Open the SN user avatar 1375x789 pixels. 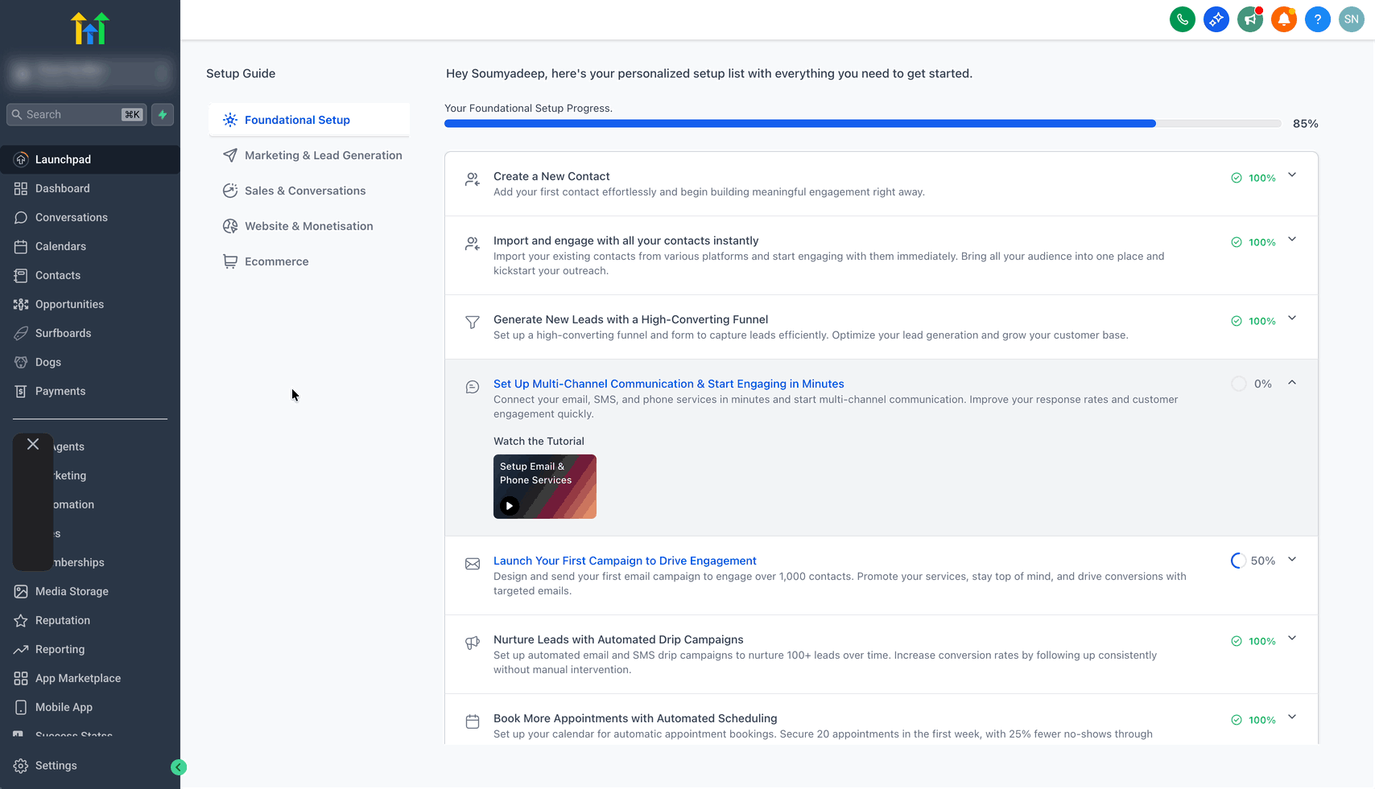(x=1351, y=19)
